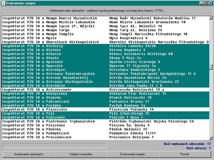This screenshot has height=160, width=214.
Task: Click the vertical scrollbar thumb
Action: click(211, 67)
